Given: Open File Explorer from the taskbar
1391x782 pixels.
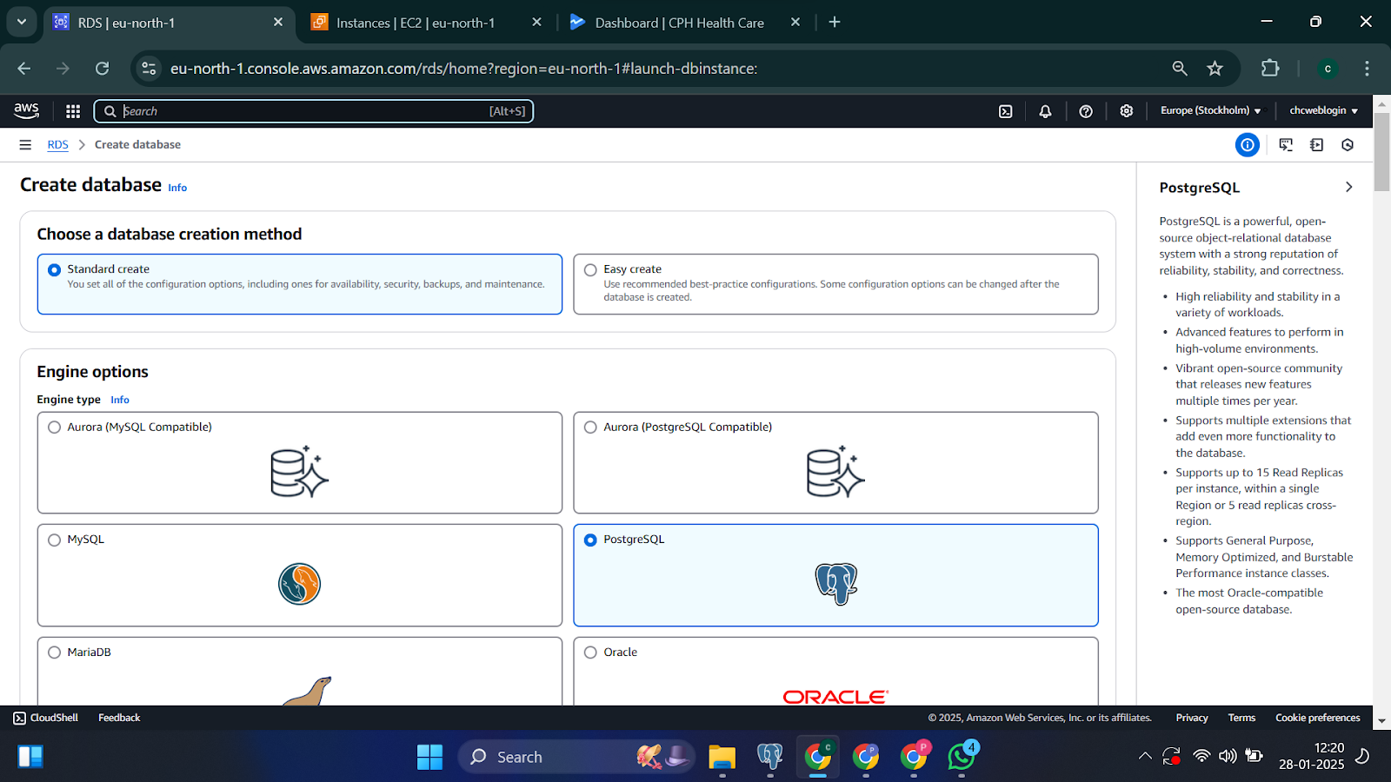Looking at the screenshot, I should tap(722, 757).
